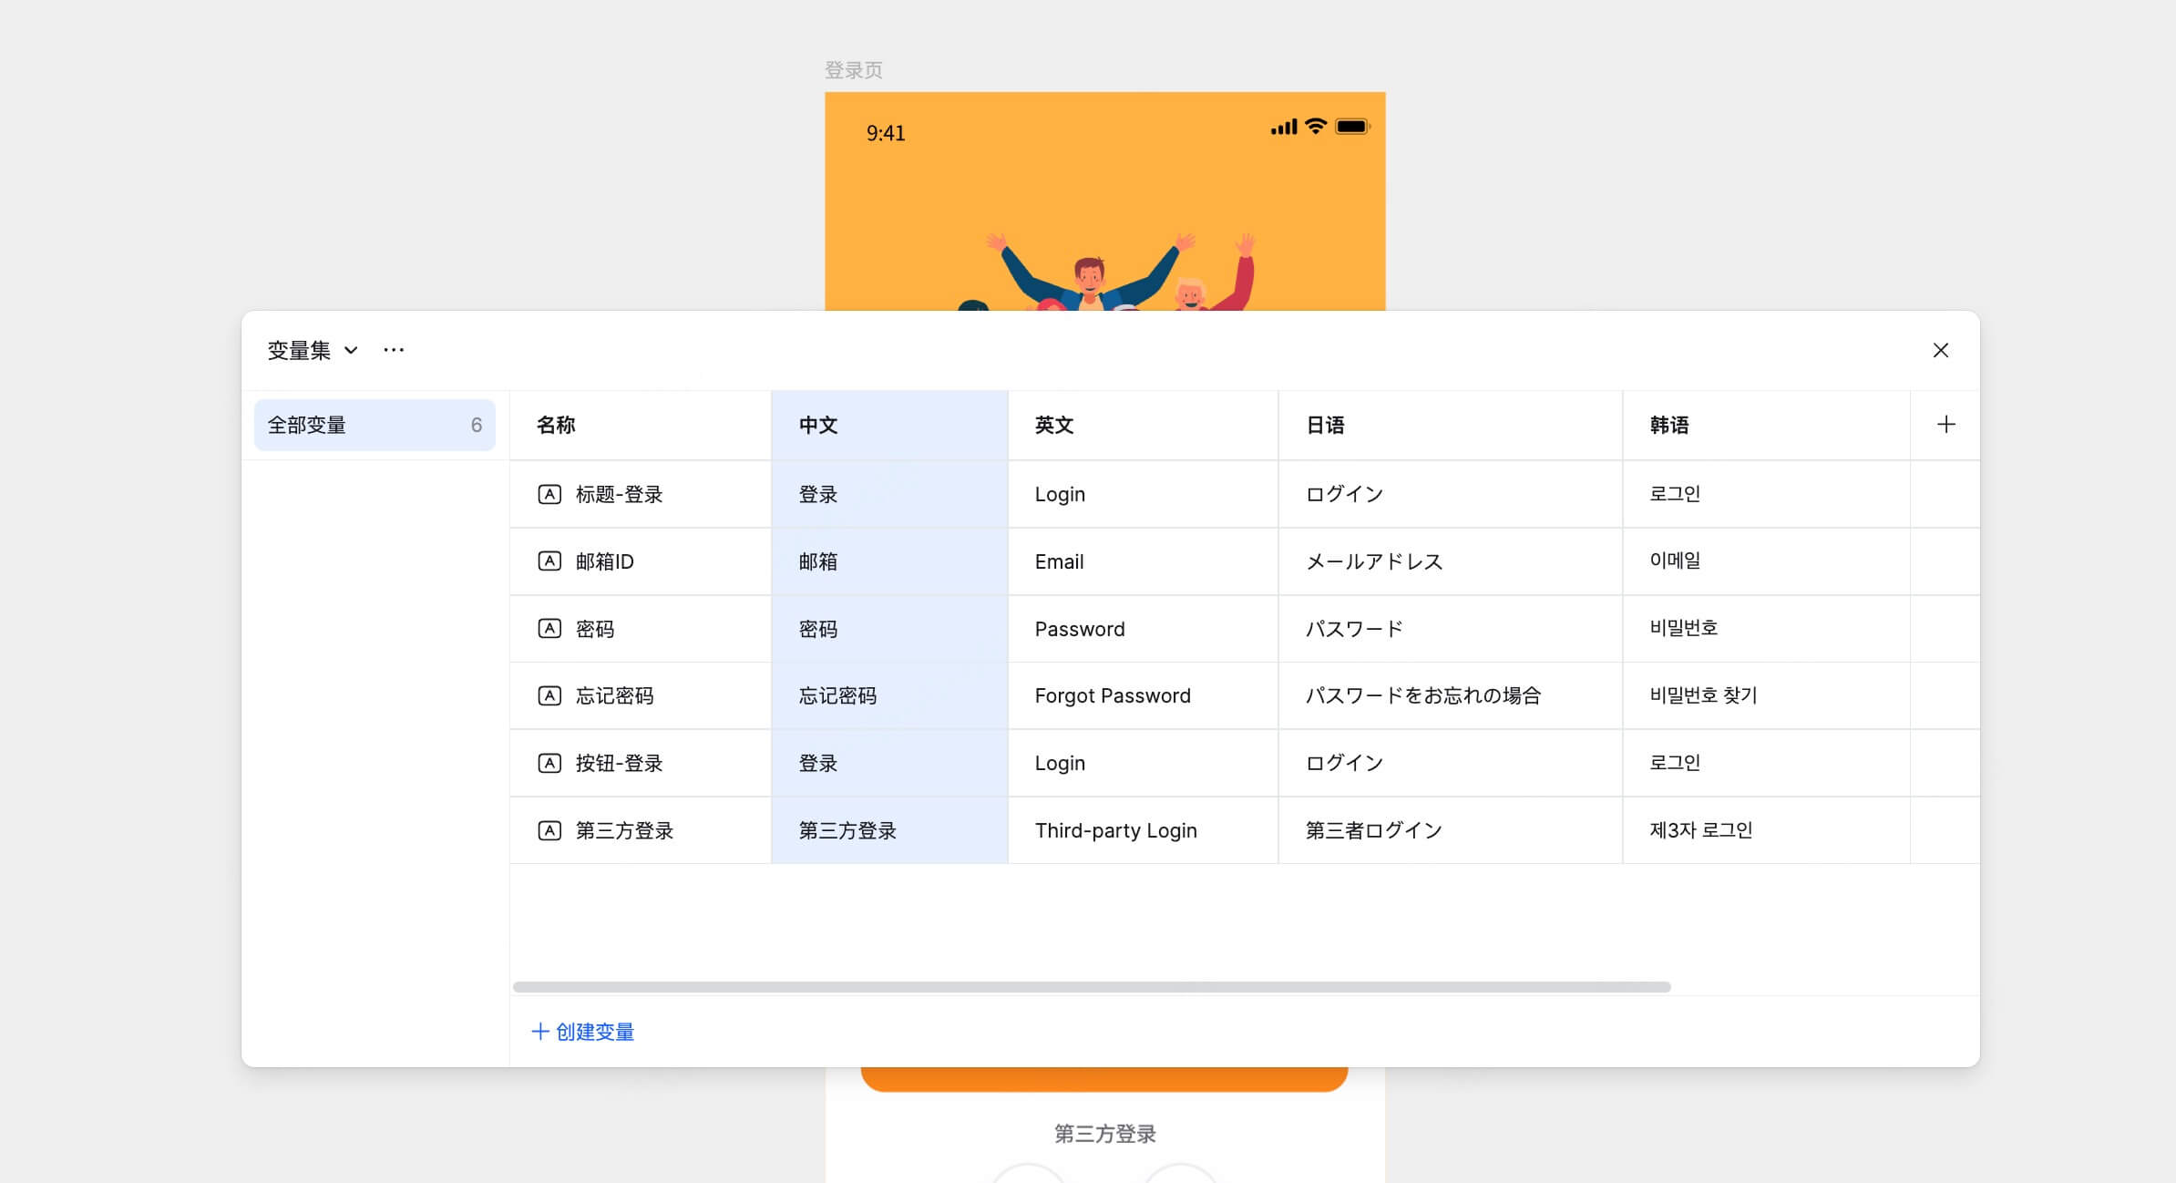The image size is (2176, 1183).
Task: Add a new language column with the plus icon
Action: click(x=1946, y=424)
